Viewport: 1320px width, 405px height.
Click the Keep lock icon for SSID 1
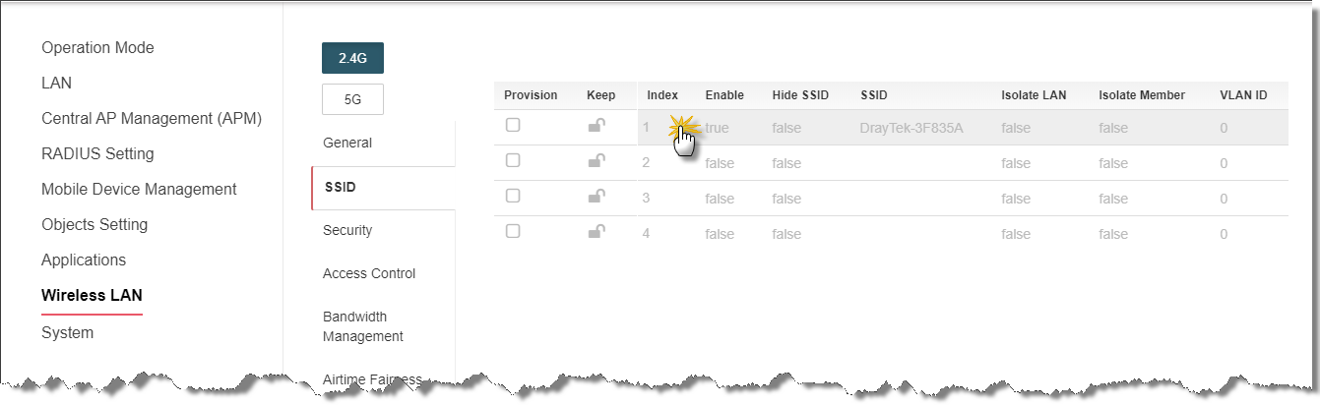(597, 126)
